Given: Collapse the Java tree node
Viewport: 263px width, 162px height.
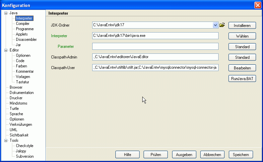Looking at the screenshot, I should click(6, 13).
